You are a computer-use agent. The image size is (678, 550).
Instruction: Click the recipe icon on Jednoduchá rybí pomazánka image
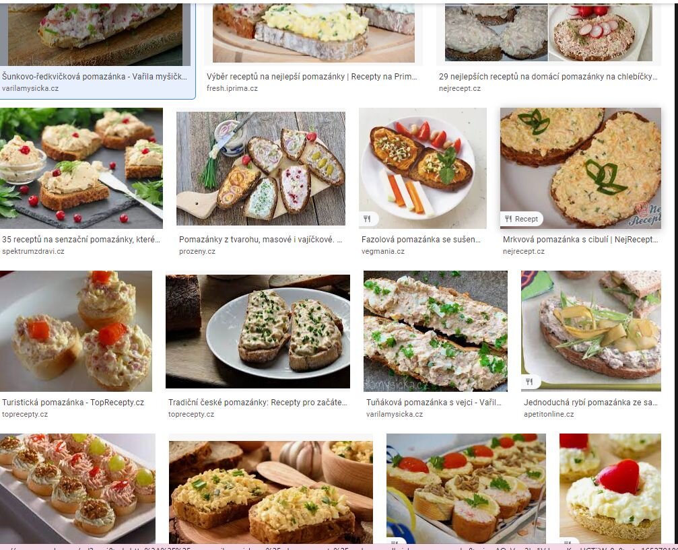click(529, 382)
